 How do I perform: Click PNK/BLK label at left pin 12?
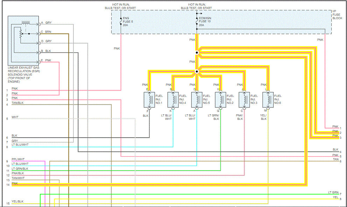click(x=18, y=173)
